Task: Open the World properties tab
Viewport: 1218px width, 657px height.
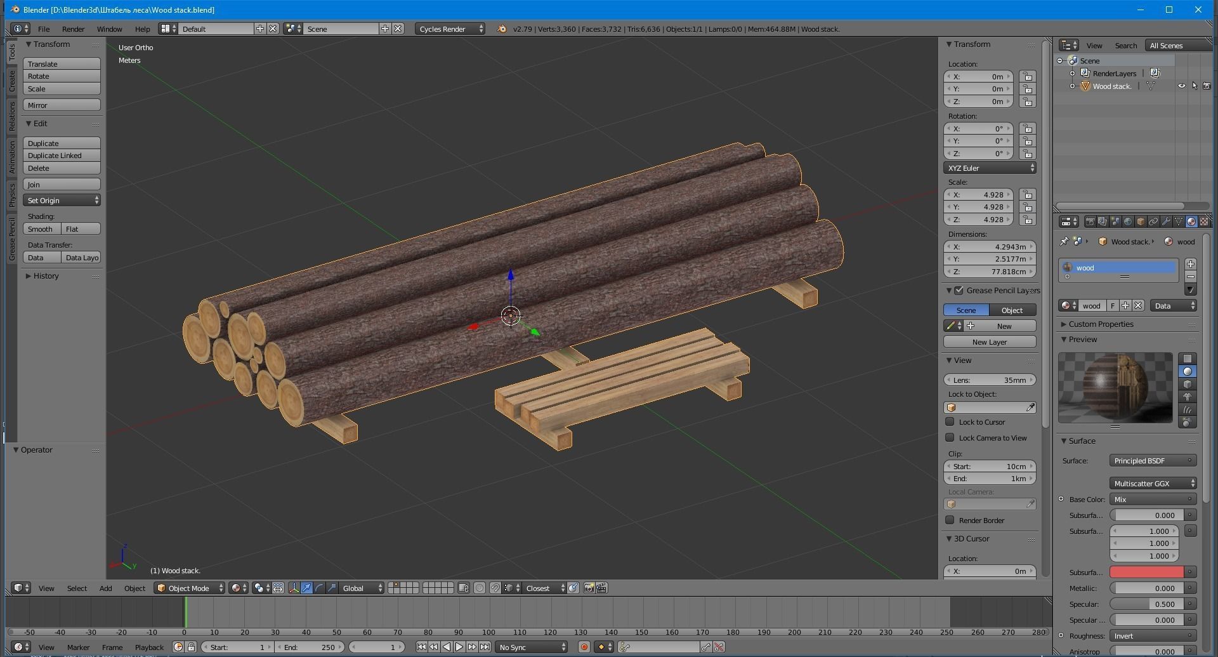Action: [x=1127, y=221]
